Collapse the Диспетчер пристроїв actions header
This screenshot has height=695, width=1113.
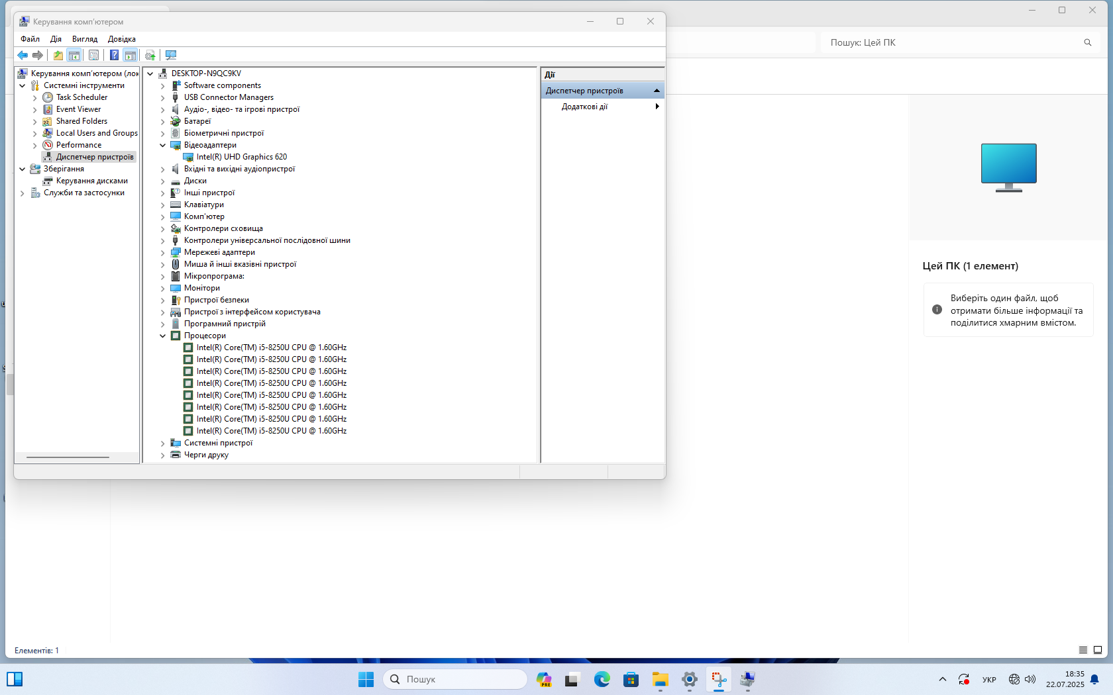[x=657, y=91]
